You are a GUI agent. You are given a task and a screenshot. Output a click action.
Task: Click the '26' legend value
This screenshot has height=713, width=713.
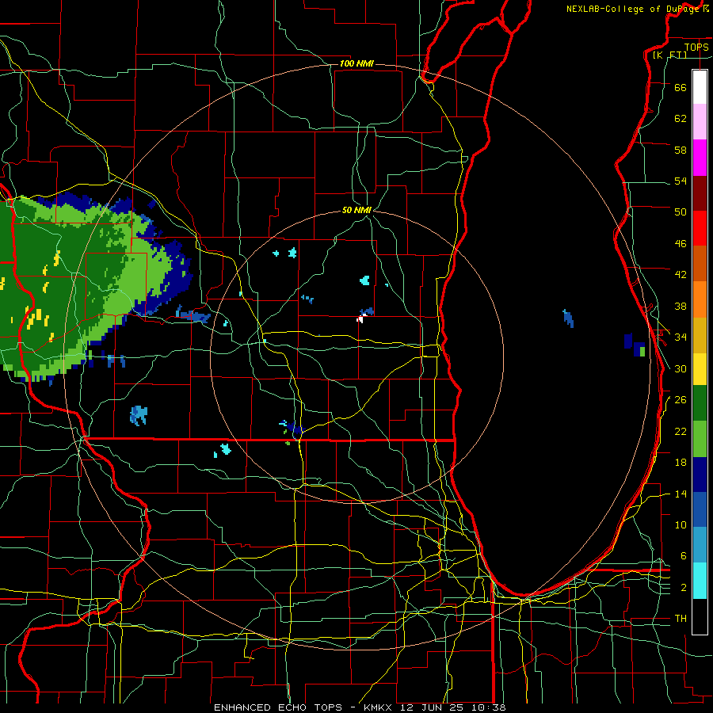pyautogui.click(x=681, y=400)
